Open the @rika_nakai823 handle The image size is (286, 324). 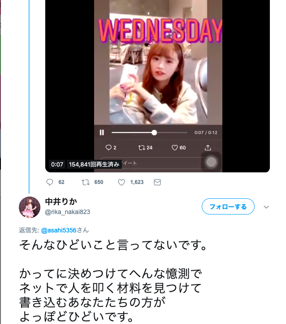click(x=68, y=212)
